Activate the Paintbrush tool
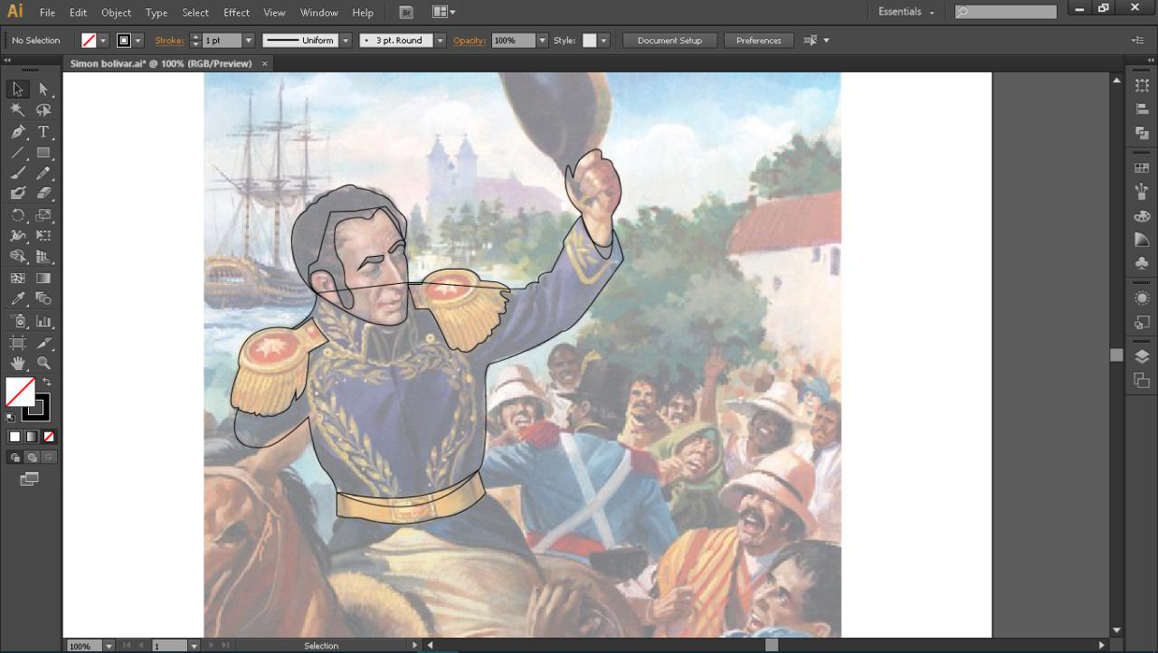The width and height of the screenshot is (1158, 653). coord(17,173)
